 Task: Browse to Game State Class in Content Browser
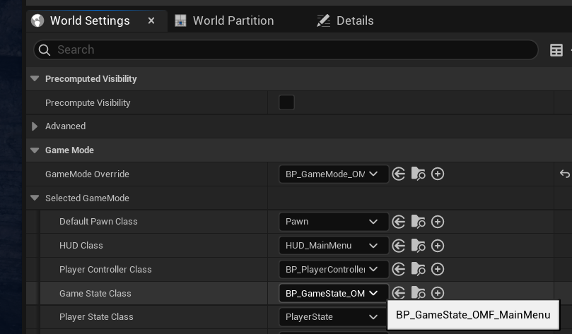tap(418, 292)
